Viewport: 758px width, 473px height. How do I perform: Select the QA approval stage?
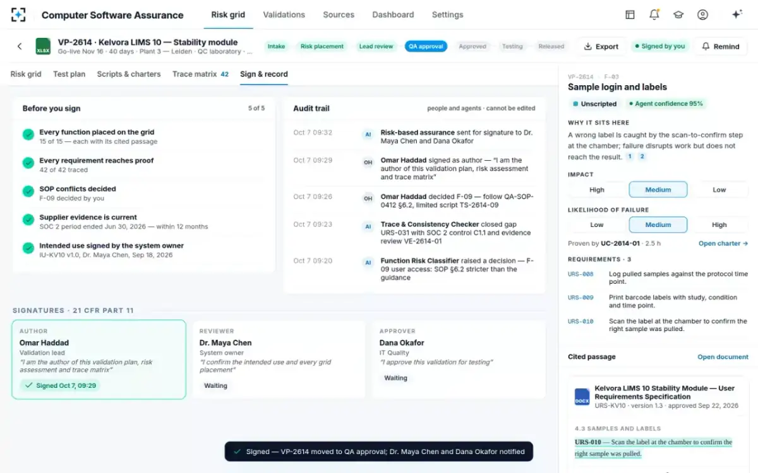click(426, 46)
